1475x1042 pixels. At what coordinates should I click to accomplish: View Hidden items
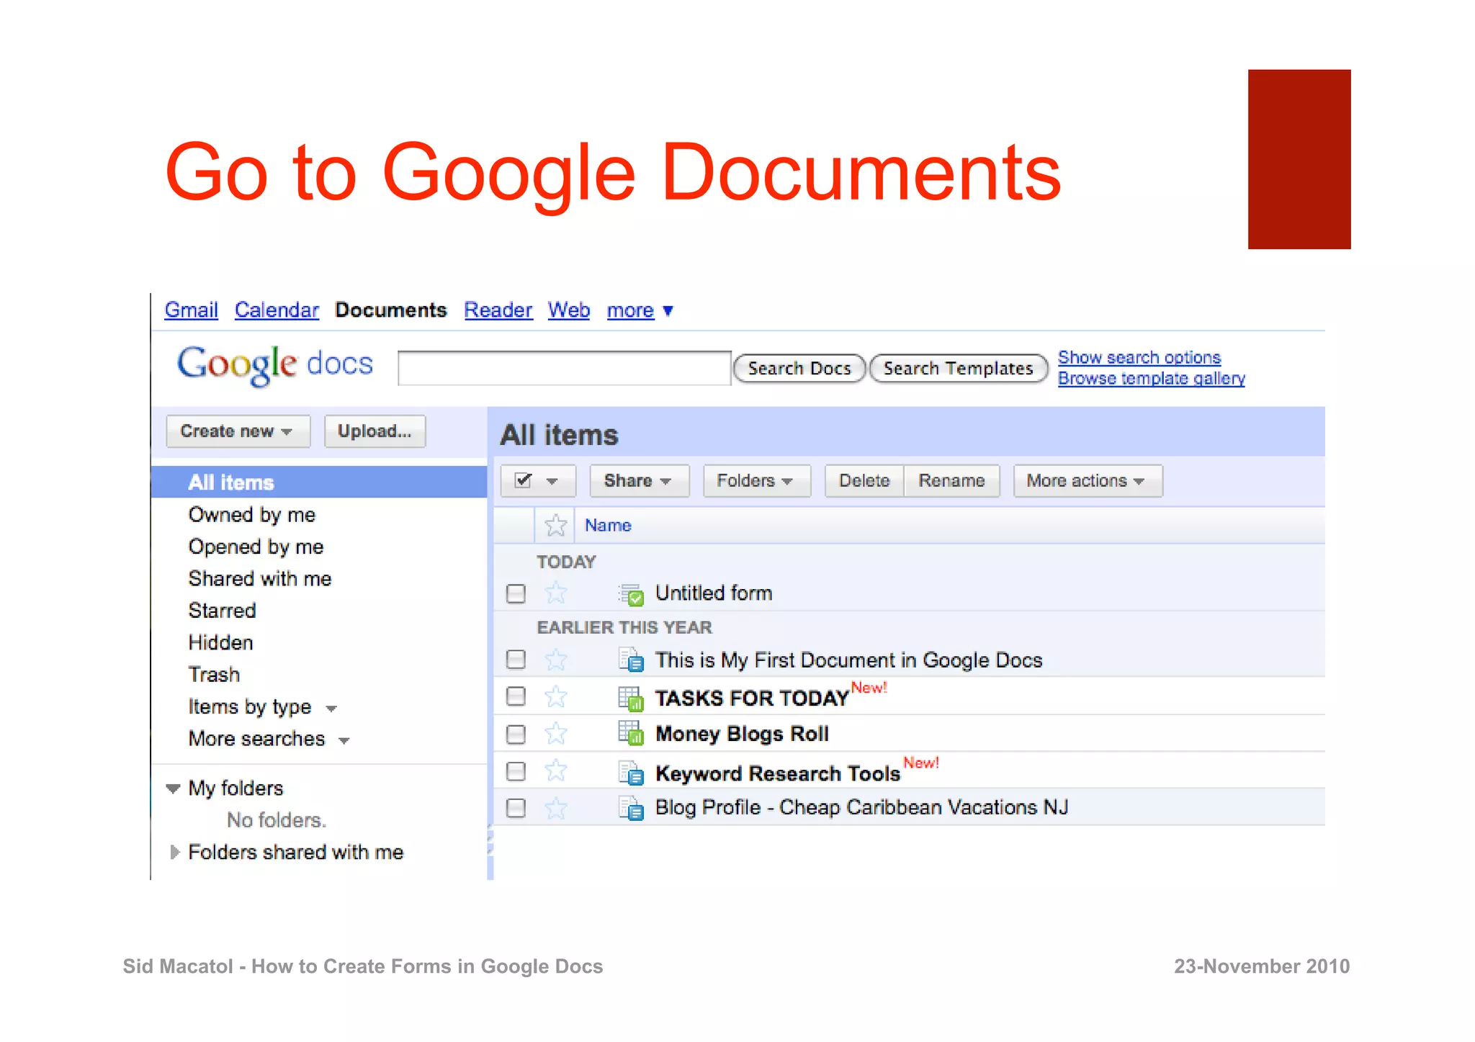[x=220, y=642]
